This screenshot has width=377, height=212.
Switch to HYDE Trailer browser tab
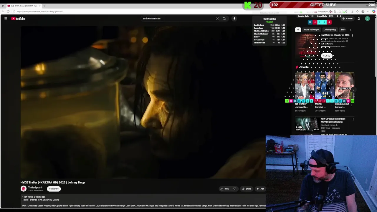[x=24, y=6]
